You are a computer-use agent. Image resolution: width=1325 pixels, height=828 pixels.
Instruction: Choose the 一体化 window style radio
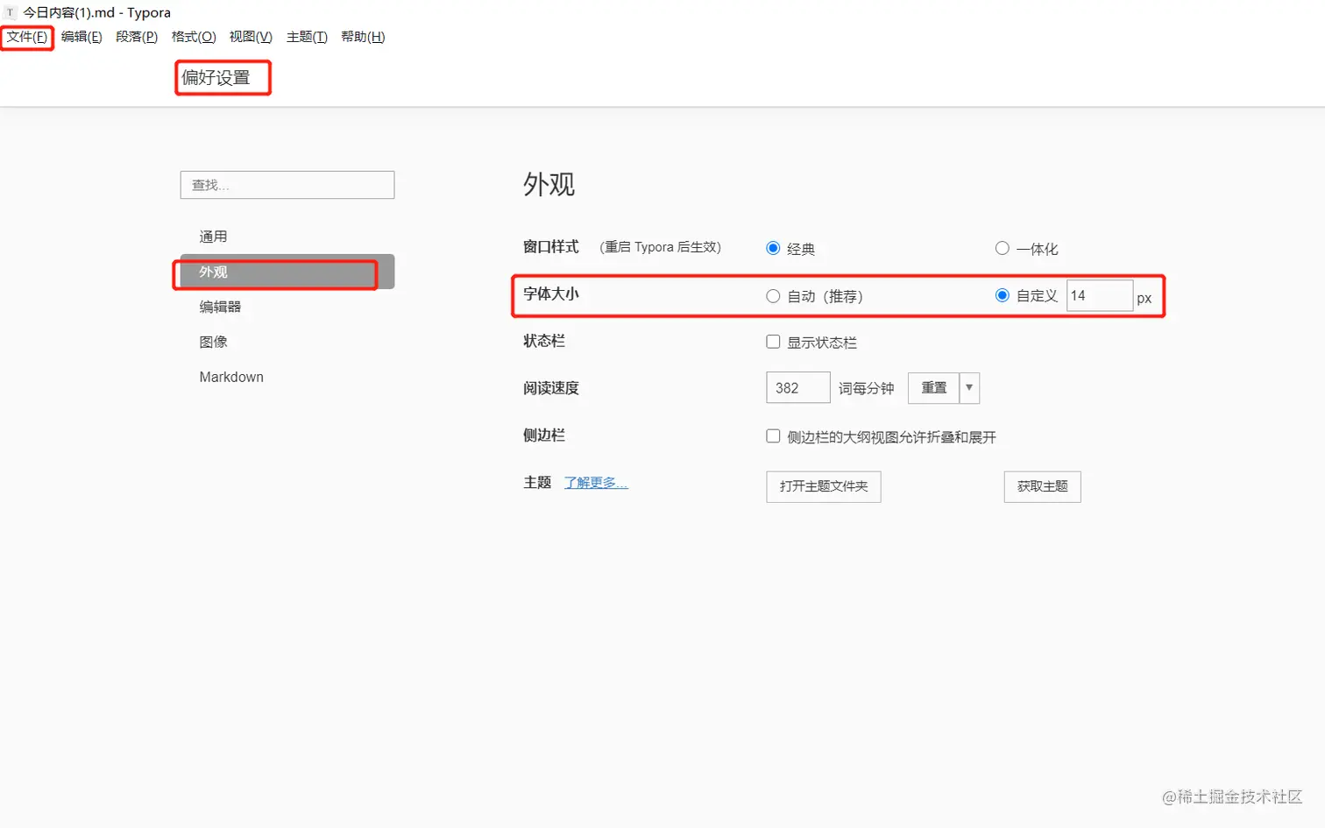point(1003,248)
